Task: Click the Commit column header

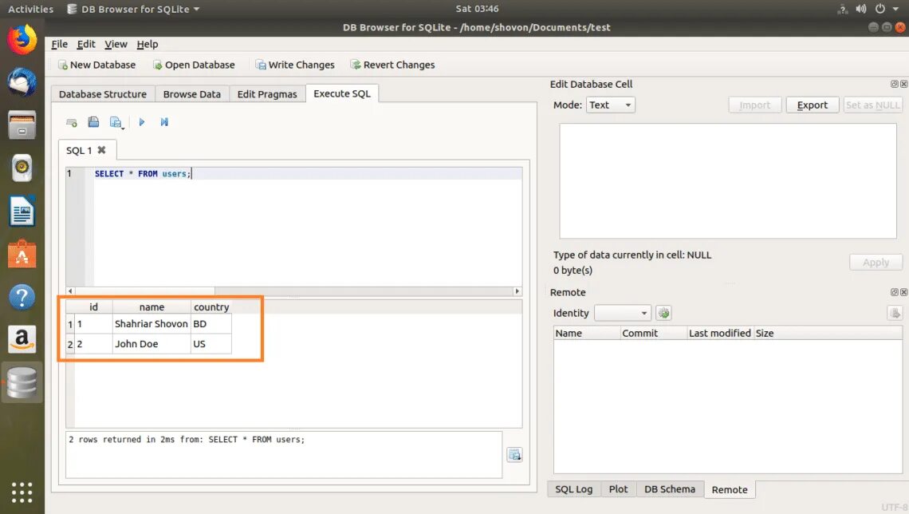Action: (653, 333)
